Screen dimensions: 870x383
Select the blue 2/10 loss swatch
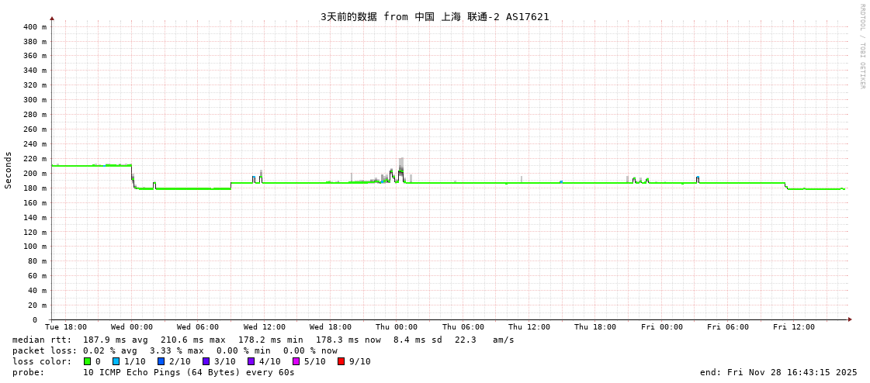point(161,361)
